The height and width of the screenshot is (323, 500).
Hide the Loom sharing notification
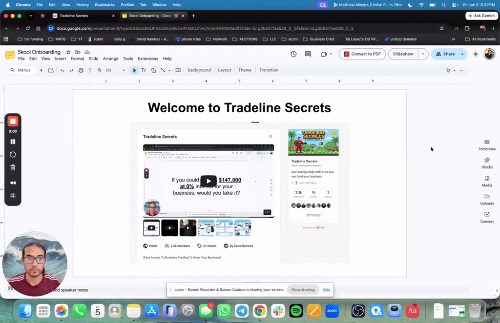point(326,290)
